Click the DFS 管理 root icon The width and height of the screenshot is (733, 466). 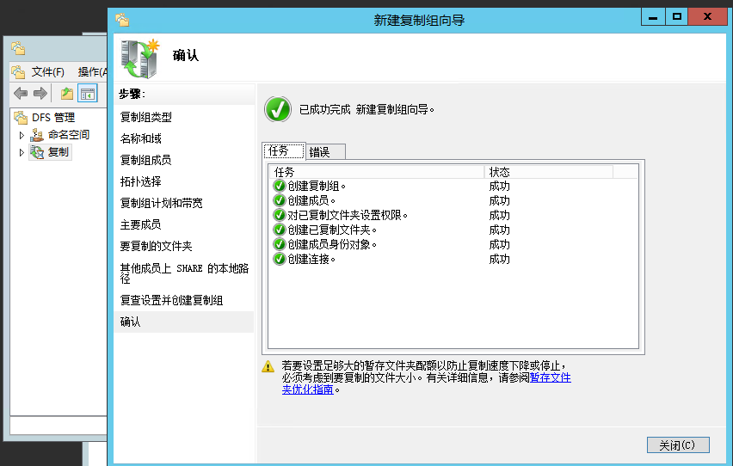pos(21,117)
